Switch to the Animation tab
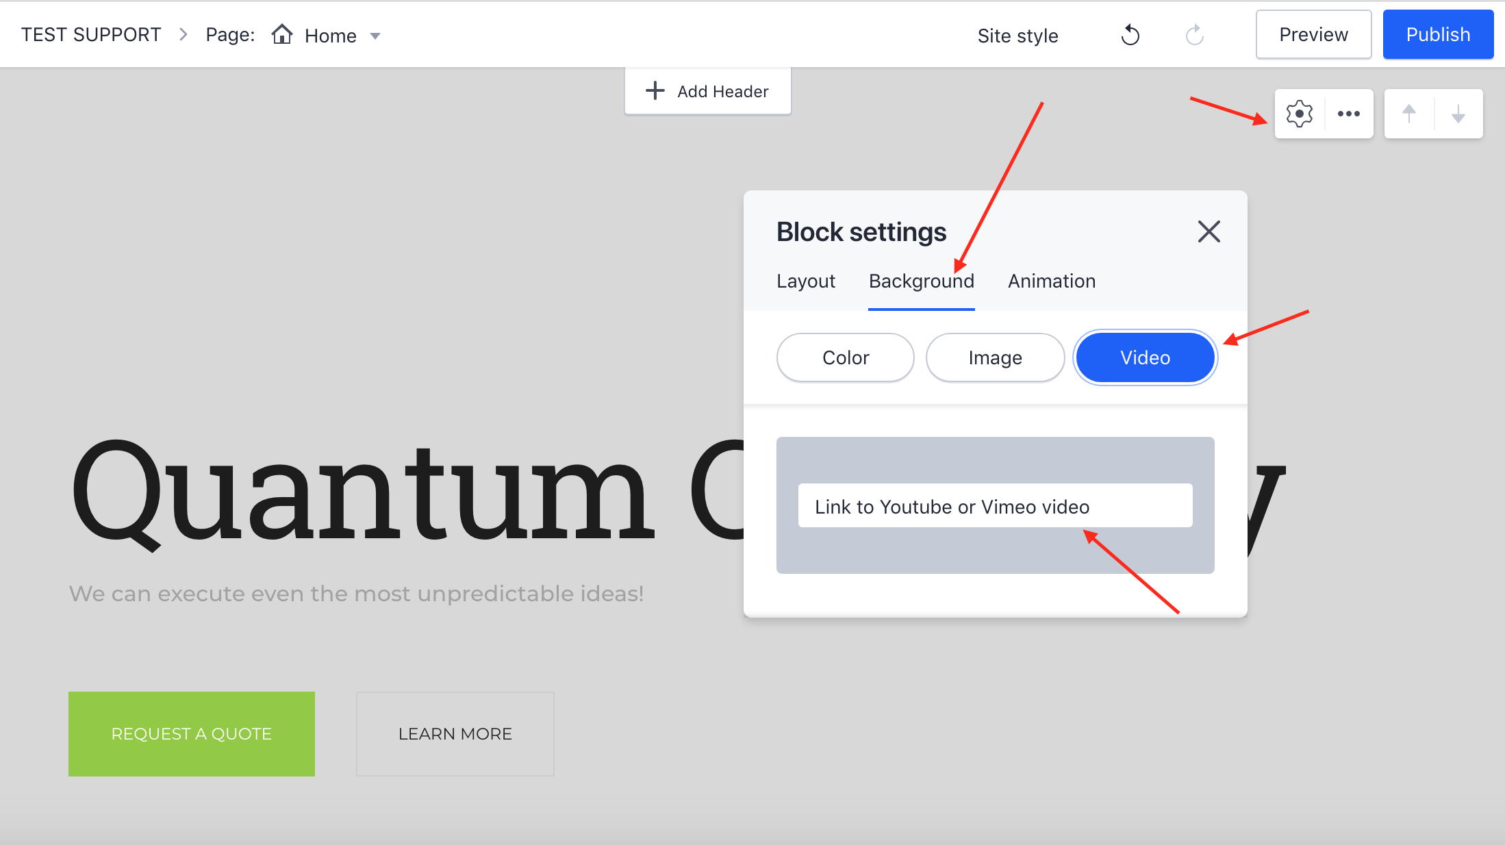 (1051, 281)
